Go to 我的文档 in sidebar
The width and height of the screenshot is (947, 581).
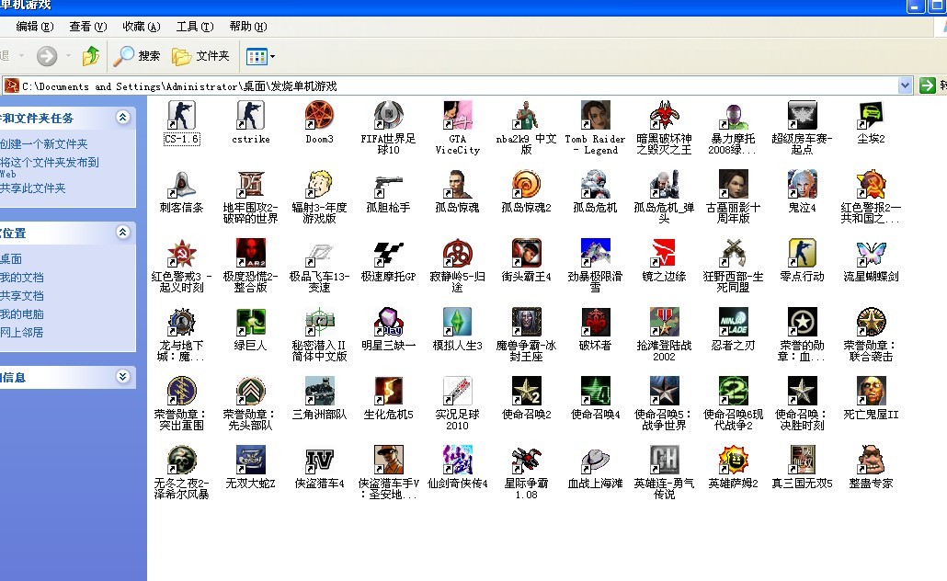click(x=22, y=278)
